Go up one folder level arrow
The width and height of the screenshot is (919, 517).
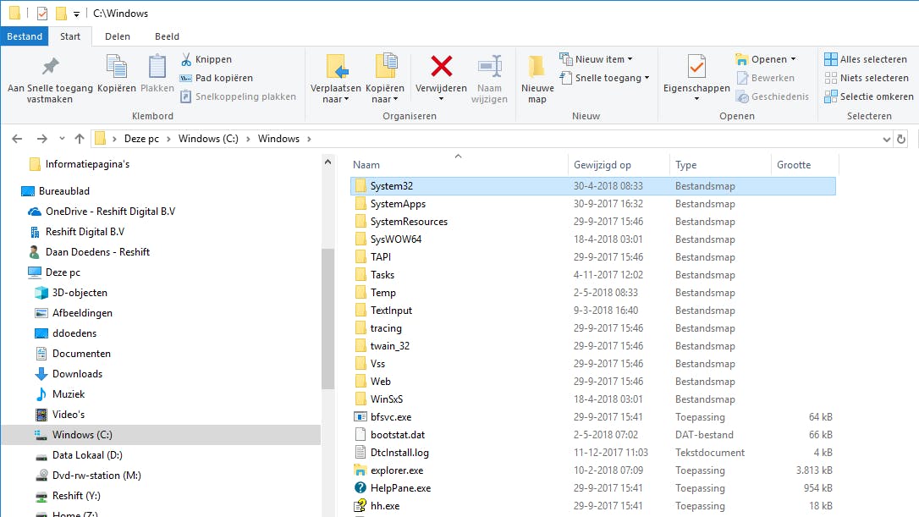pos(80,139)
